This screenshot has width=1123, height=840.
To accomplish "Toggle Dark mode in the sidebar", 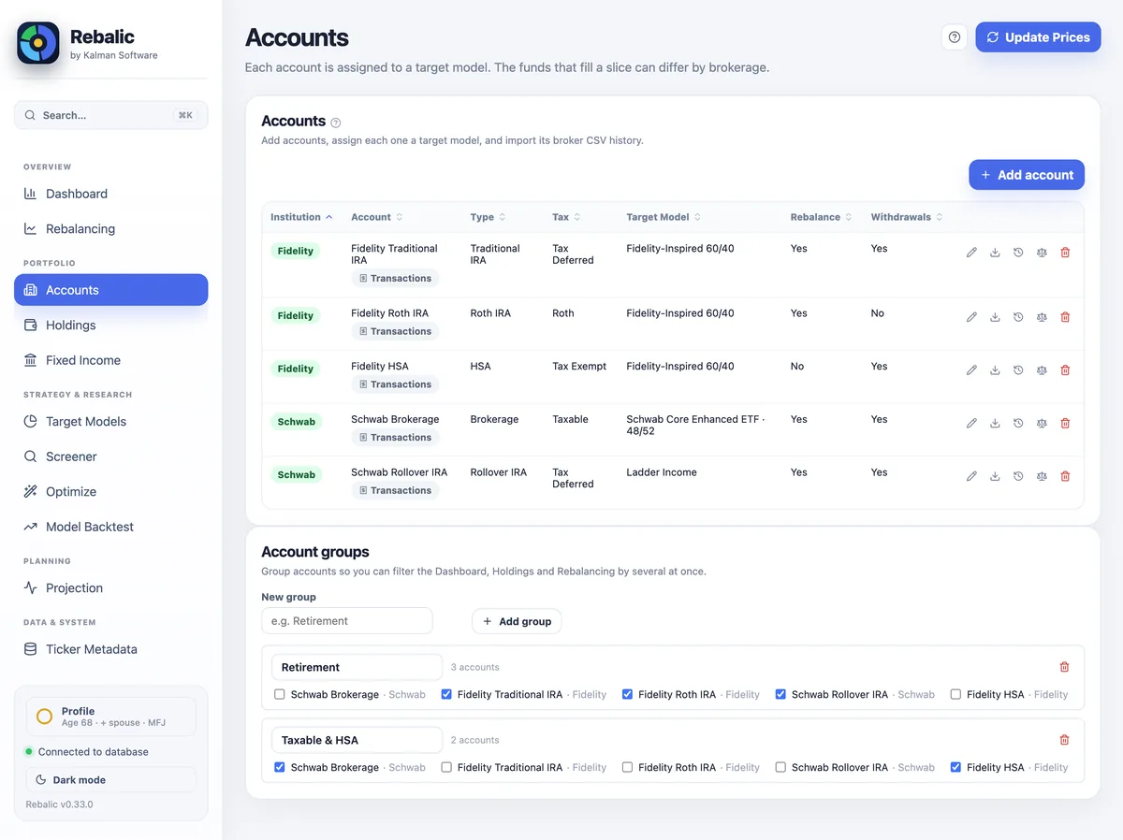I will [x=110, y=779].
